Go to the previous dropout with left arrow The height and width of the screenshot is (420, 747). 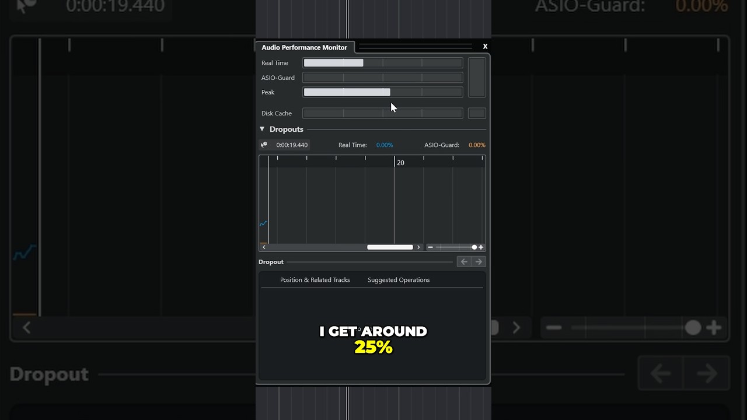click(x=464, y=262)
